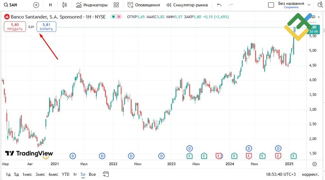This screenshot has height=180, width=325.
Task: Select the 1г time range
Action: click(x=75, y=174)
